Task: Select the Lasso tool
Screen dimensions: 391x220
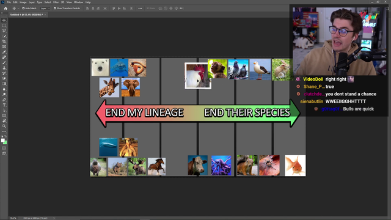Action: pos(4,31)
